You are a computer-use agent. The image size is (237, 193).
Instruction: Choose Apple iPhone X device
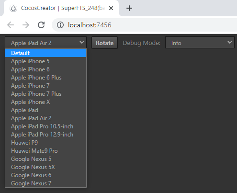[x=46, y=102]
